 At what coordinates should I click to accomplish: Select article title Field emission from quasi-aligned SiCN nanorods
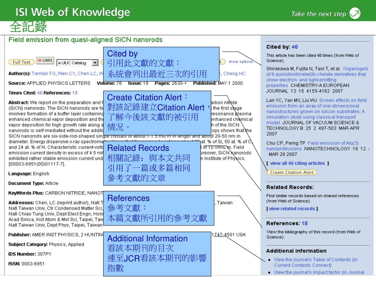pyautogui.click(x=85, y=40)
